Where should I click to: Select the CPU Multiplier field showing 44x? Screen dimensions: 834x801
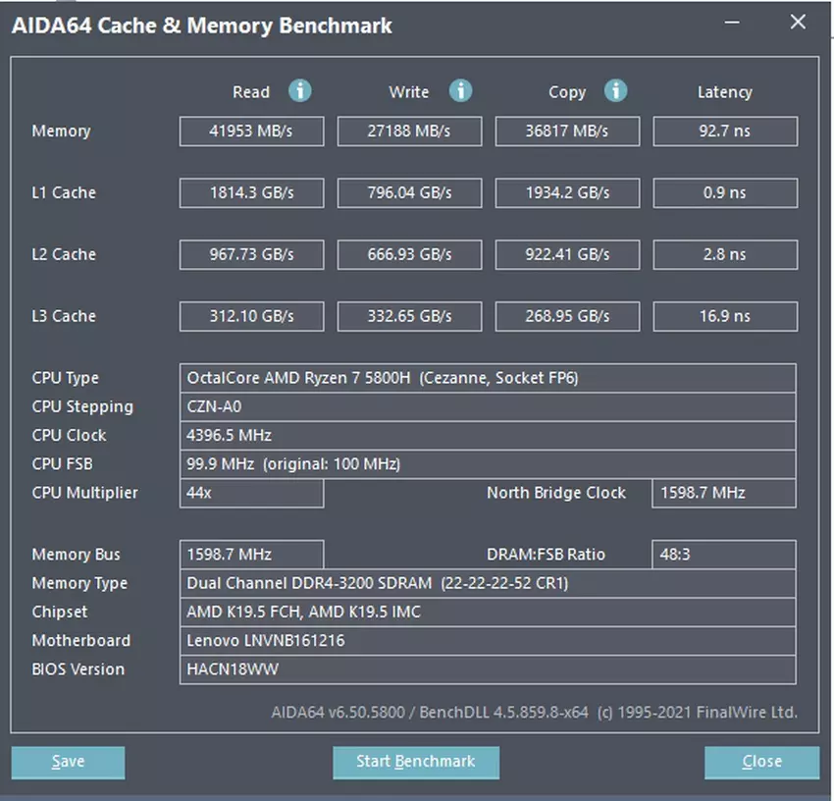click(x=251, y=493)
